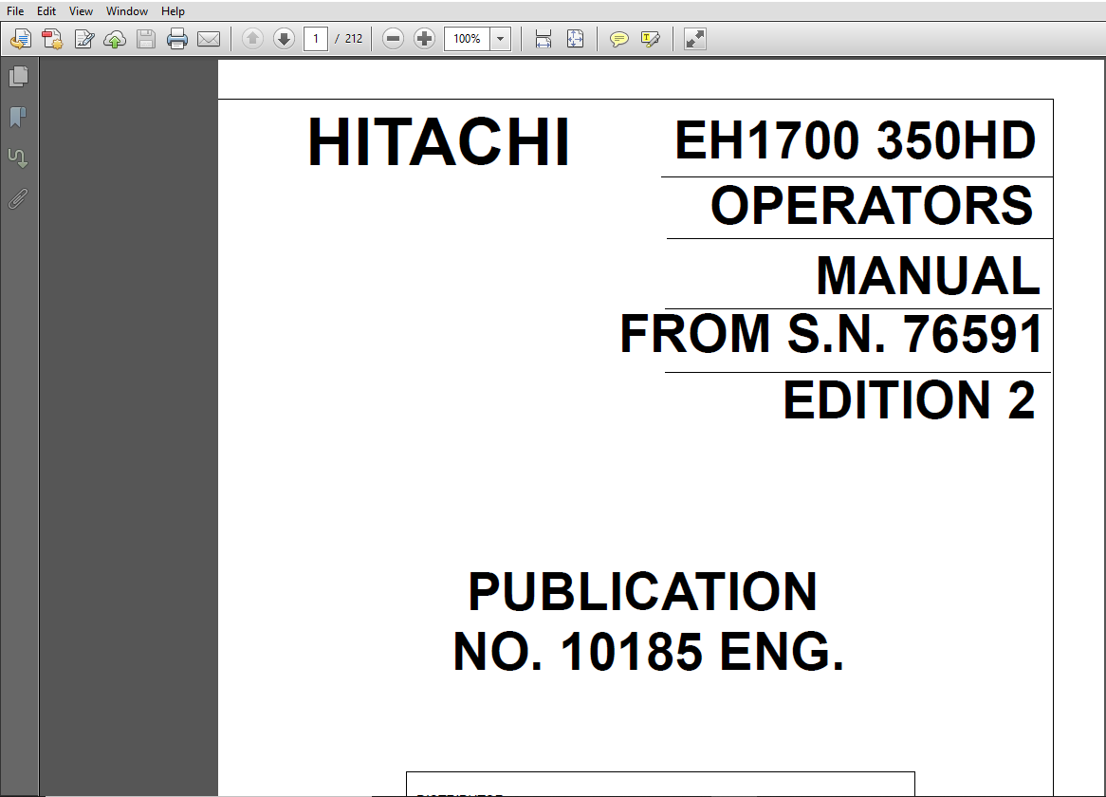Click the PUBLICATION heading text
Image resolution: width=1106 pixels, height=797 pixels.
[642, 591]
